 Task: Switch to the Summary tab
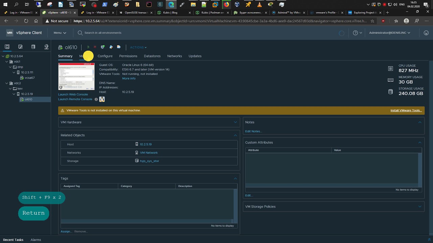65,56
